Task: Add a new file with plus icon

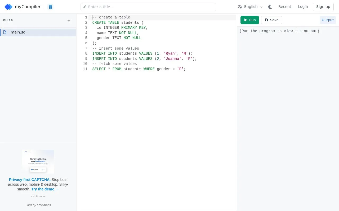Action: tap(69, 21)
